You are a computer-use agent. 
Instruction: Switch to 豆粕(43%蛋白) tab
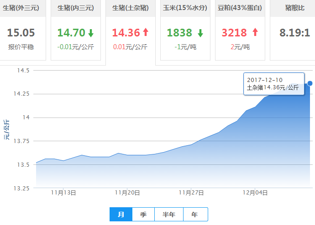(x=240, y=8)
